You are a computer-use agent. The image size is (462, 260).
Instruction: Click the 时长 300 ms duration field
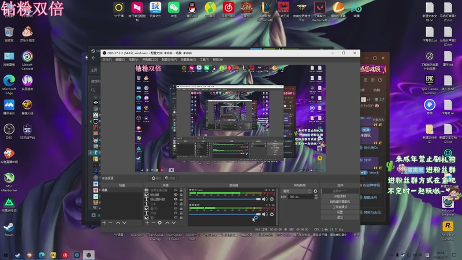300,196
